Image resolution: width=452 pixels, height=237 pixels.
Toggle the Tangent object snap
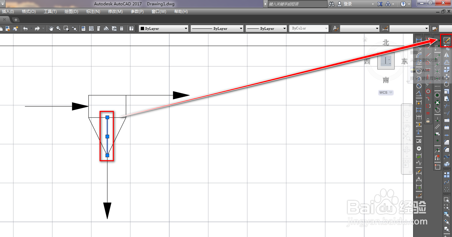(437, 111)
